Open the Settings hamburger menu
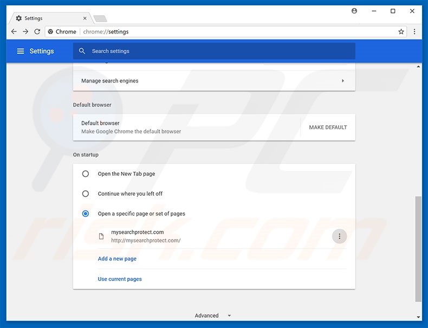Screen dimensions: 428x328 pyautogui.click(x=21, y=51)
